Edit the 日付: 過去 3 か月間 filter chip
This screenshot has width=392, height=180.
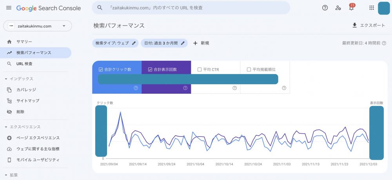(164, 43)
